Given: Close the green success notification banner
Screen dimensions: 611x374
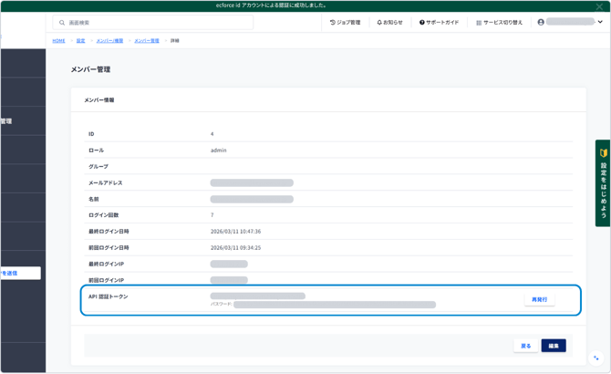Looking at the screenshot, I should 600,5.
